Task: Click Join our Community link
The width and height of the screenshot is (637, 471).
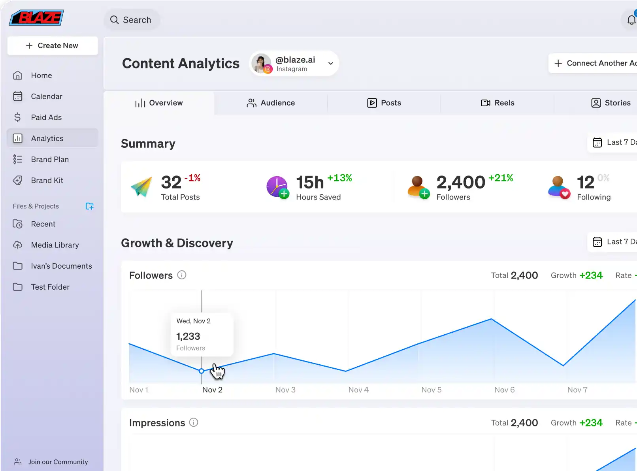Action: point(58,462)
